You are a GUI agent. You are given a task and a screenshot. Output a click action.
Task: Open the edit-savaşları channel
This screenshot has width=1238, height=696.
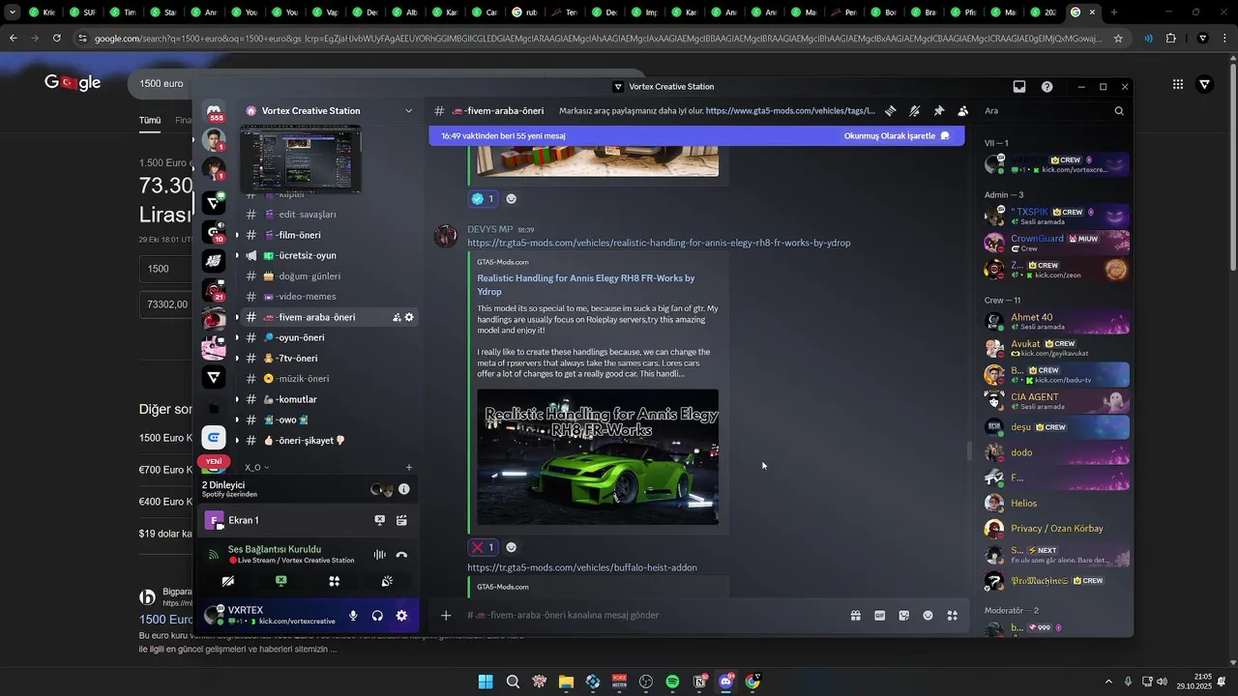[329, 215]
